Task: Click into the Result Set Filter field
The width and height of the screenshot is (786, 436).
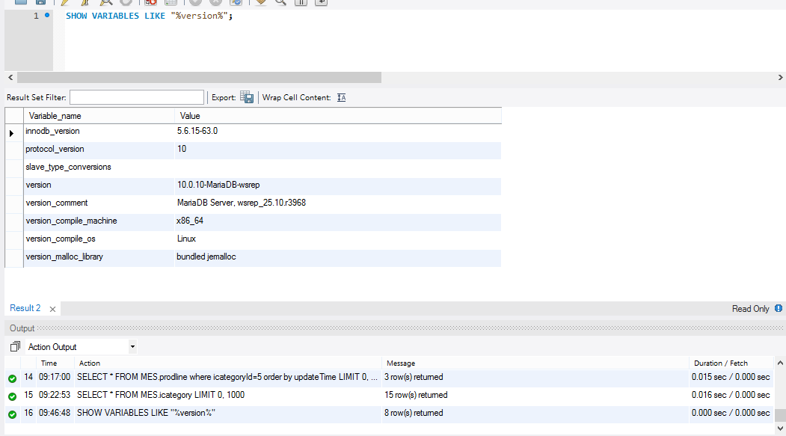Action: [x=136, y=97]
